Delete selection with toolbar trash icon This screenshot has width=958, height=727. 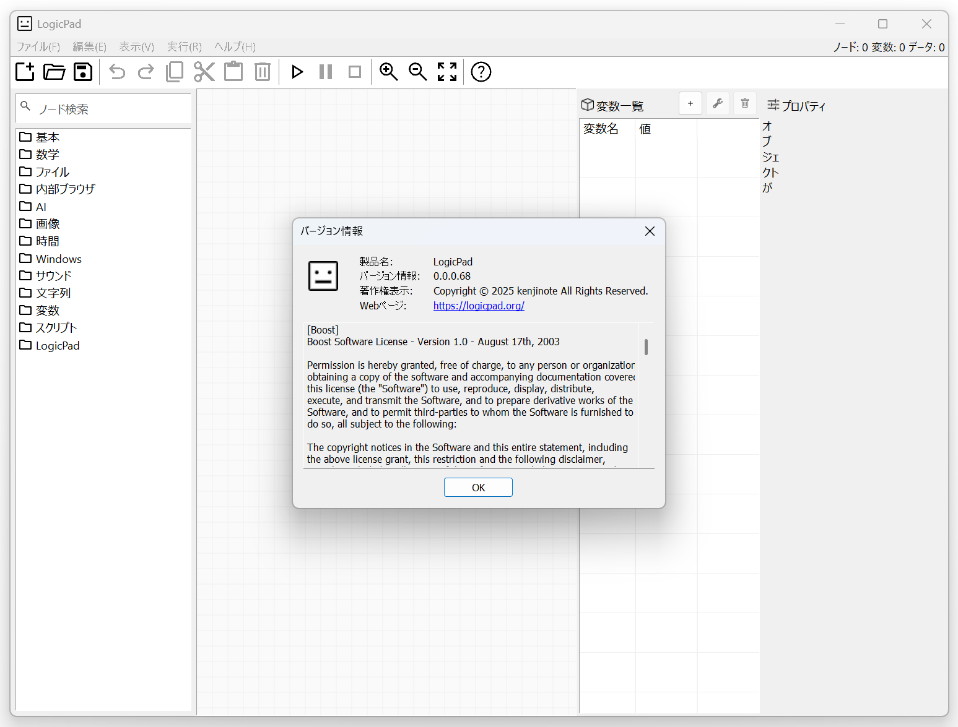[263, 72]
